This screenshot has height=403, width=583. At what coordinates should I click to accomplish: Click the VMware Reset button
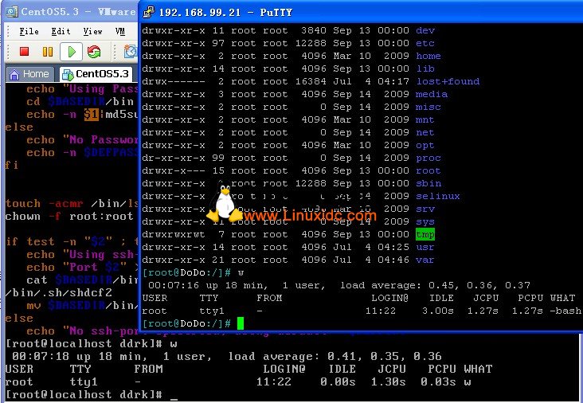pyautogui.click(x=94, y=52)
